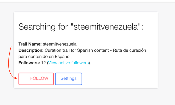Click the "para contenido en Español." line
The height and width of the screenshot is (105, 175).
point(45,57)
